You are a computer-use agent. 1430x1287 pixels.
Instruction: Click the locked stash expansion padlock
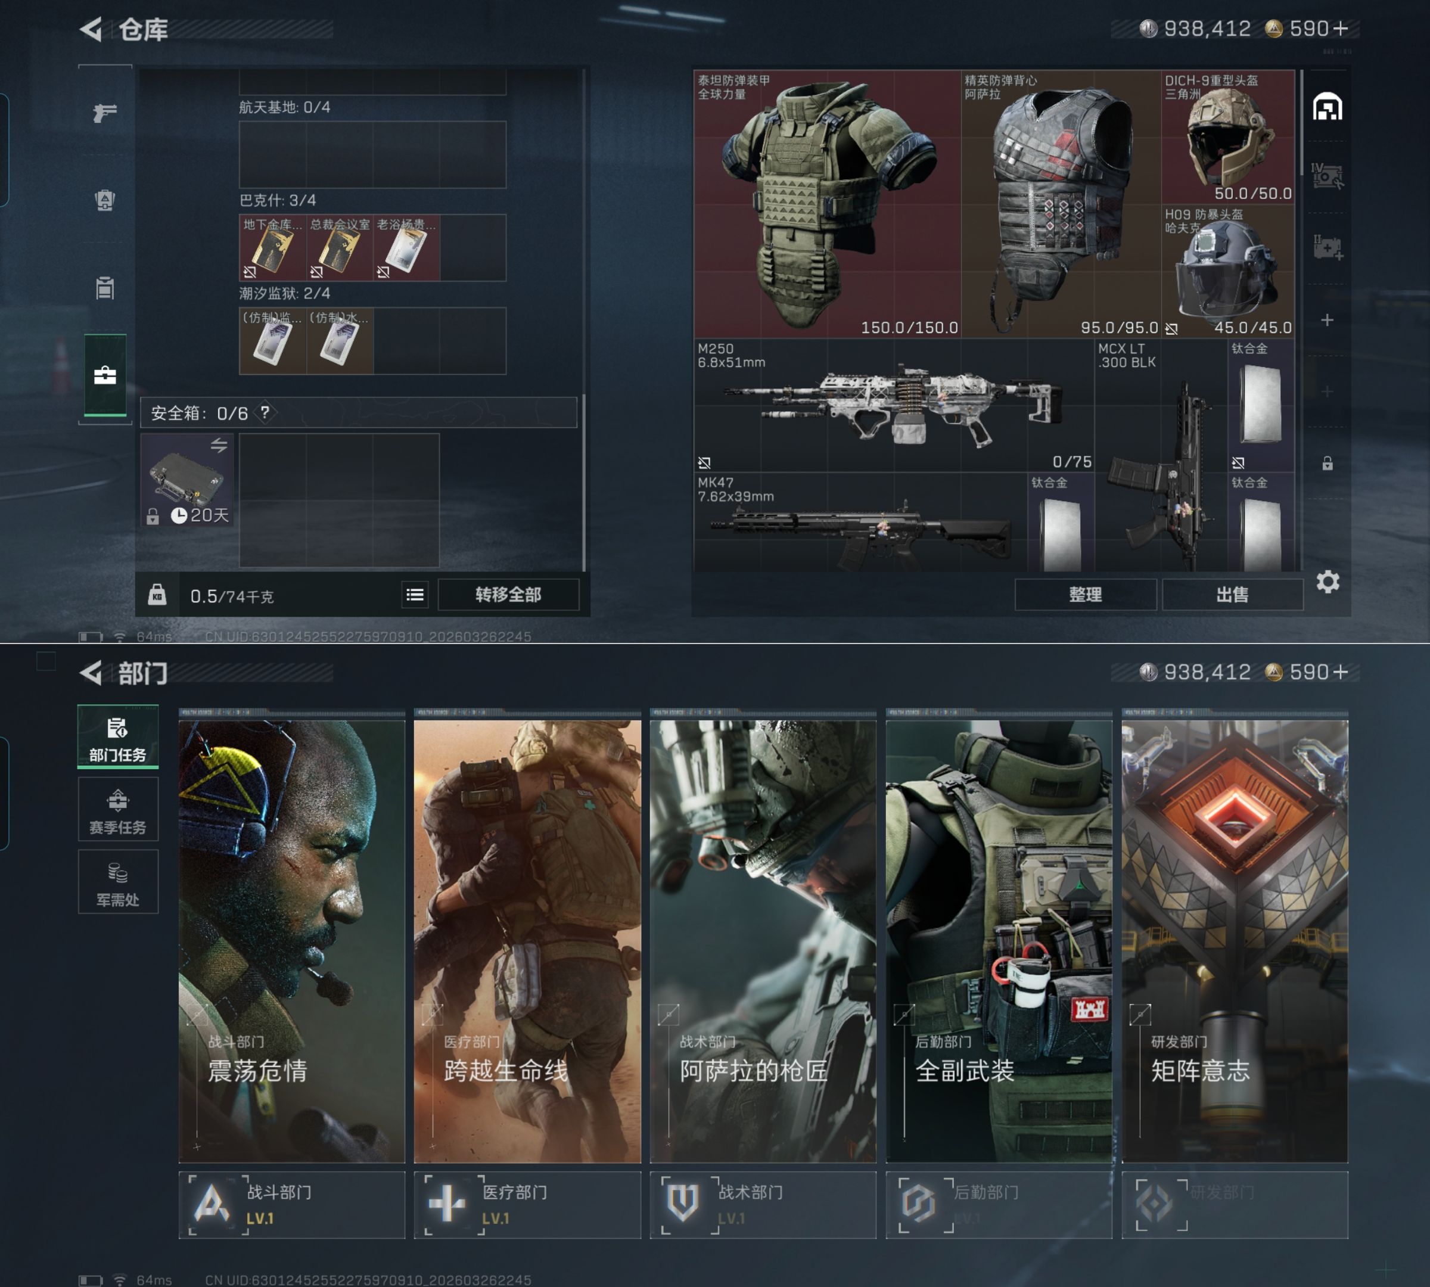[x=1327, y=463]
